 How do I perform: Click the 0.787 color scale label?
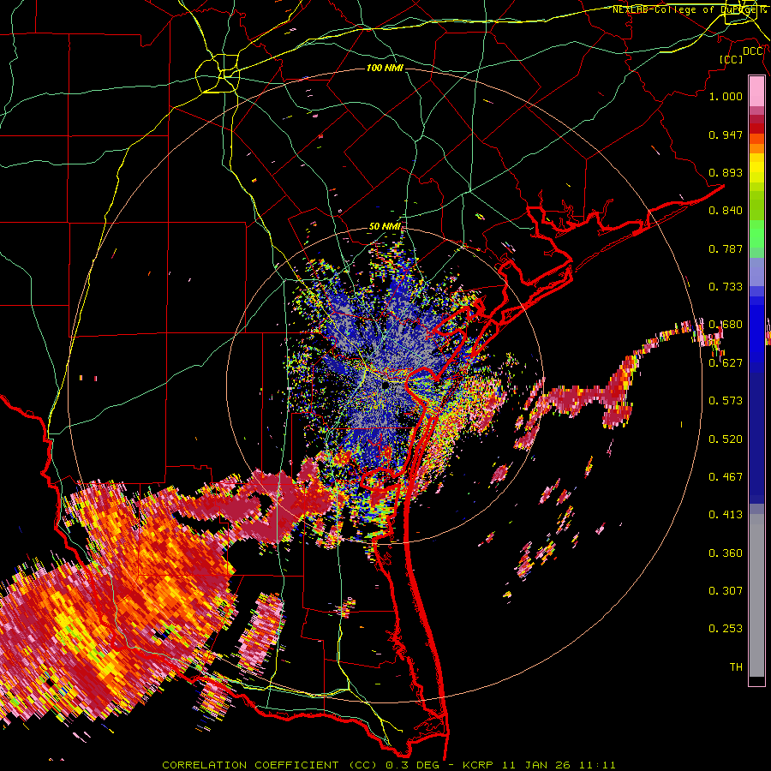pyautogui.click(x=726, y=248)
